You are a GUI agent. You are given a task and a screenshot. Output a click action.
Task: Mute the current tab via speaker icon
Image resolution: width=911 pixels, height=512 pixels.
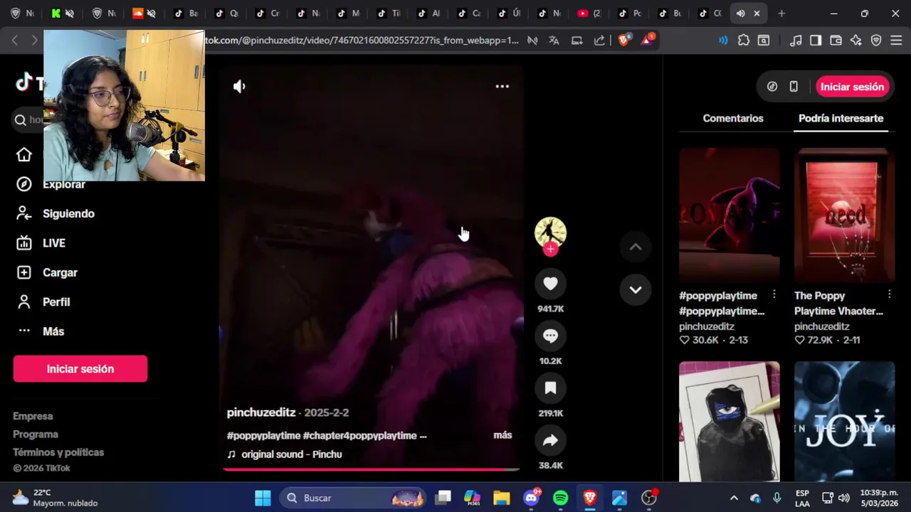click(x=741, y=14)
